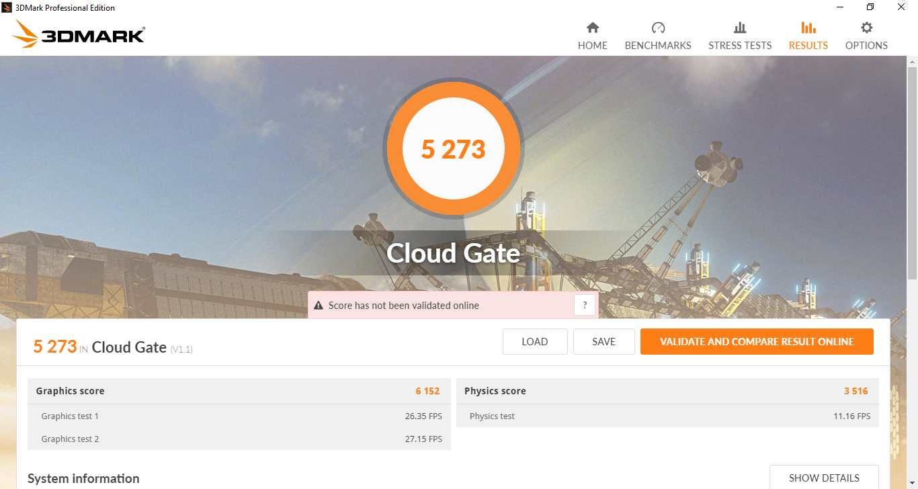Click the warning triangle icon
This screenshot has height=489, width=918.
319,306
